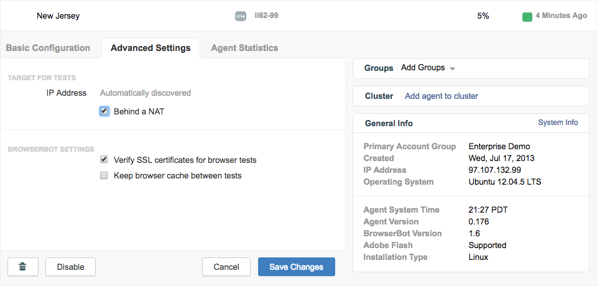The width and height of the screenshot is (597, 286).
Task: Select the Advanced Settings tab
Action: [150, 48]
